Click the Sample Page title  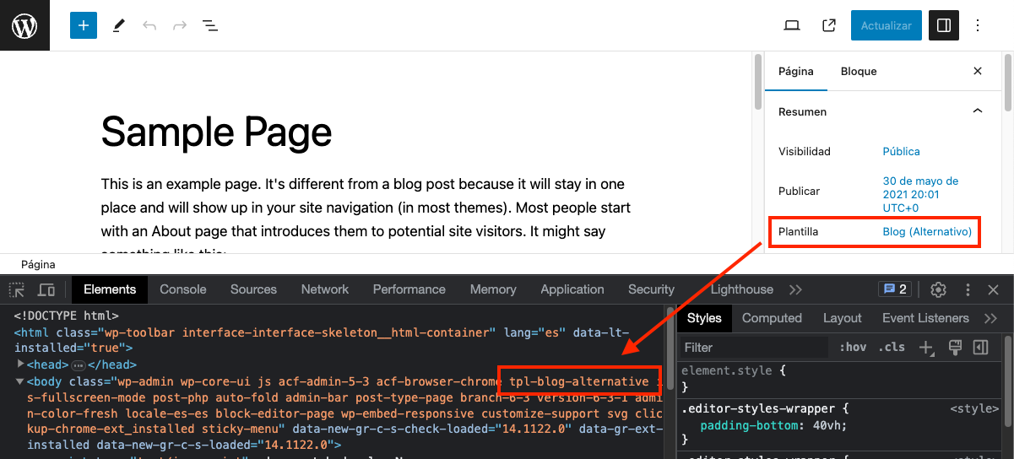point(216,132)
